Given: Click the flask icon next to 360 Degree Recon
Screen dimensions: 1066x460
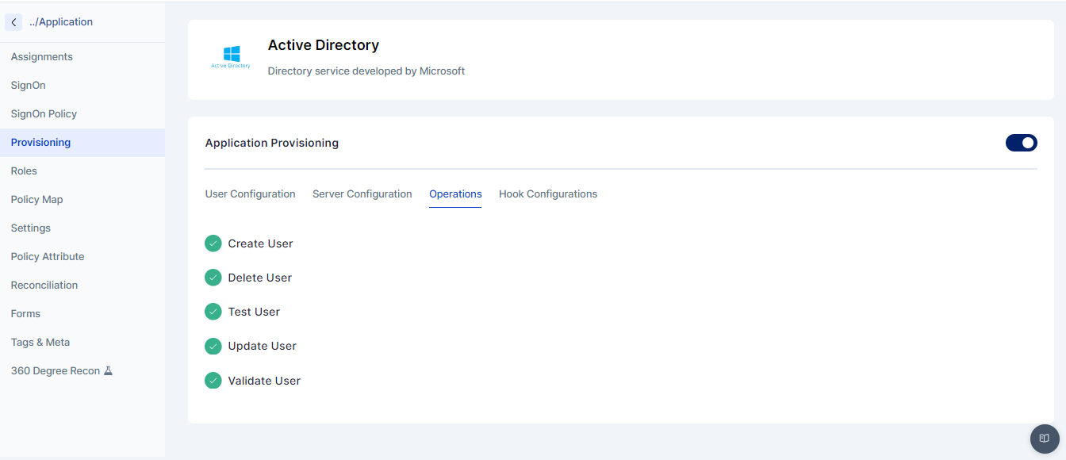Looking at the screenshot, I should coord(109,370).
